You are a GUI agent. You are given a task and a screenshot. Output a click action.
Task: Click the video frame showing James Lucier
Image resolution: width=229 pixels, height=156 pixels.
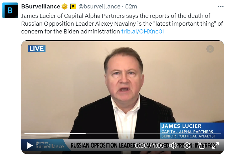122,88
